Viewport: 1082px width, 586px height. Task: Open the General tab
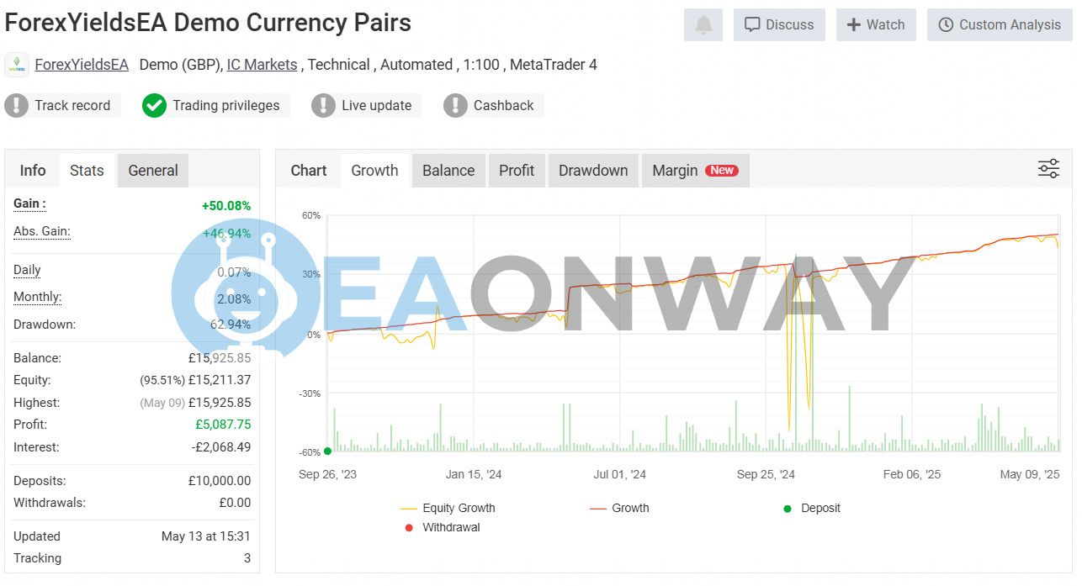(x=153, y=171)
